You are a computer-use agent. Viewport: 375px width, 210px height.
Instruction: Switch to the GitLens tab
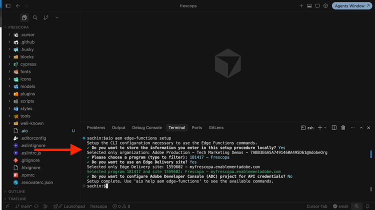click(x=216, y=127)
